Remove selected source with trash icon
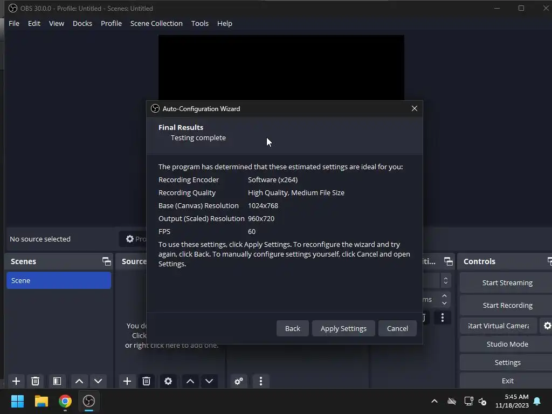Image resolution: width=552 pixels, height=414 pixels. pos(147,381)
